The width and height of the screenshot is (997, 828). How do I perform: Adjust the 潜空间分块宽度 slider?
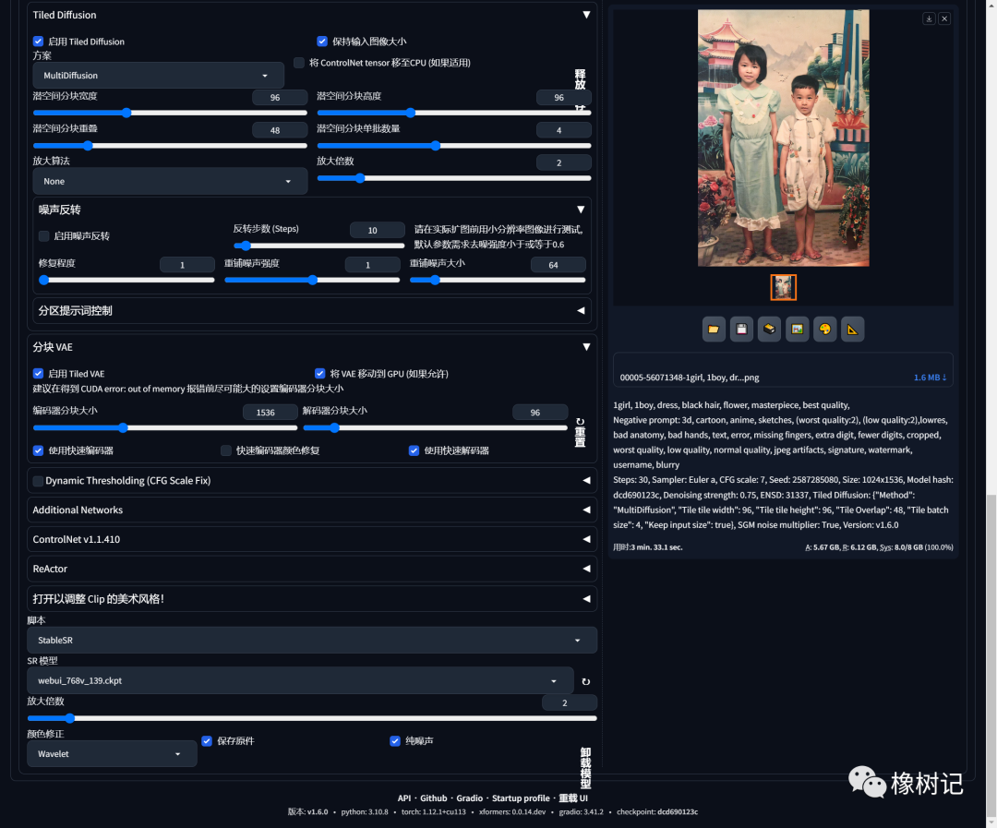[170, 113]
